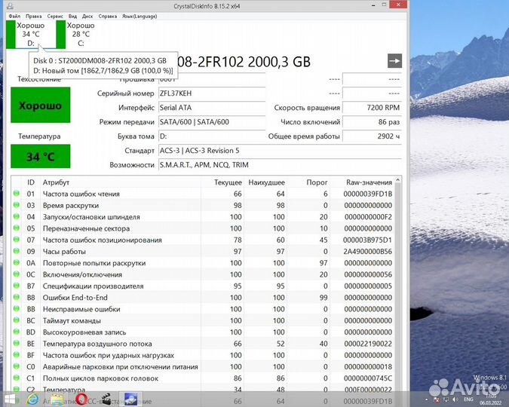Click the Текущее column header
This screenshot has height=407, width=509.
(228, 182)
